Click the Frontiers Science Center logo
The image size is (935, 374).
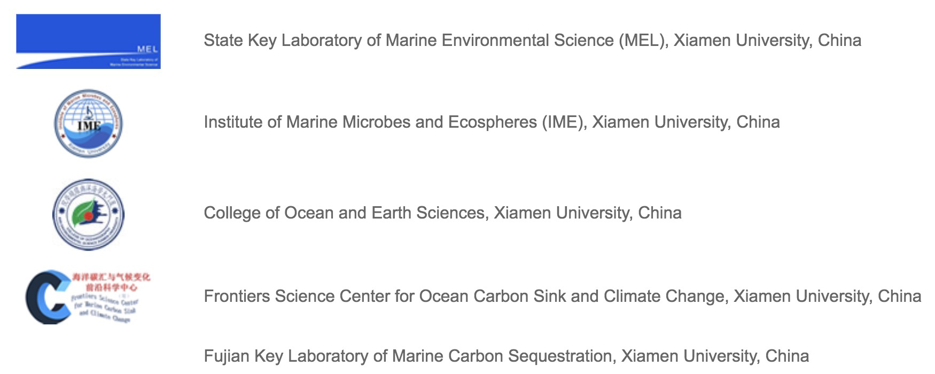pos(88,297)
